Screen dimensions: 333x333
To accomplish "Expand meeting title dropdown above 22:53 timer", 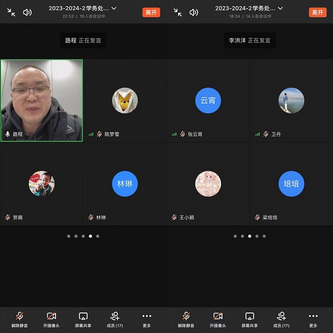I will click(114, 8).
